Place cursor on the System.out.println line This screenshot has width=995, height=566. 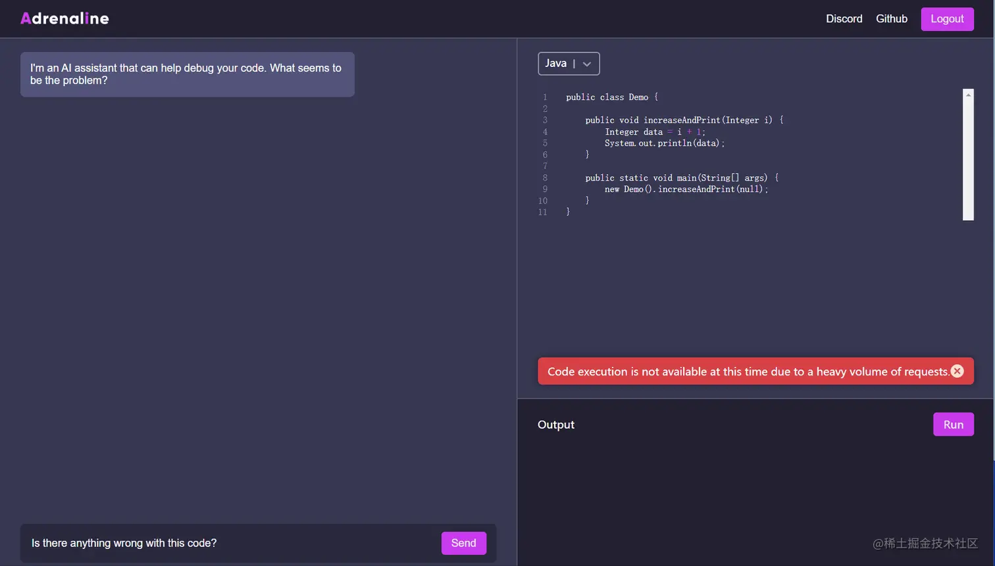pyautogui.click(x=665, y=143)
